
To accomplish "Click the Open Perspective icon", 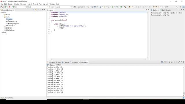I will click(180, 7).
